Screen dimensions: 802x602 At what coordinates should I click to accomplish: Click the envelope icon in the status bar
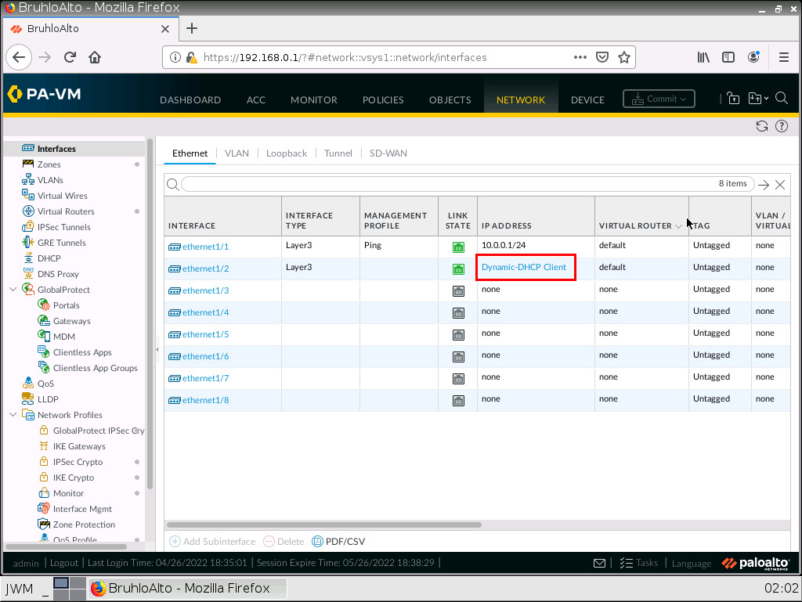click(x=599, y=563)
